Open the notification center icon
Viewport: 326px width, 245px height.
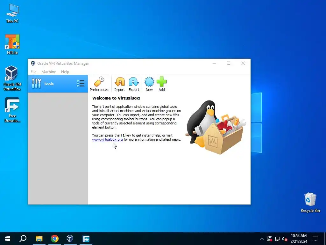315,239
